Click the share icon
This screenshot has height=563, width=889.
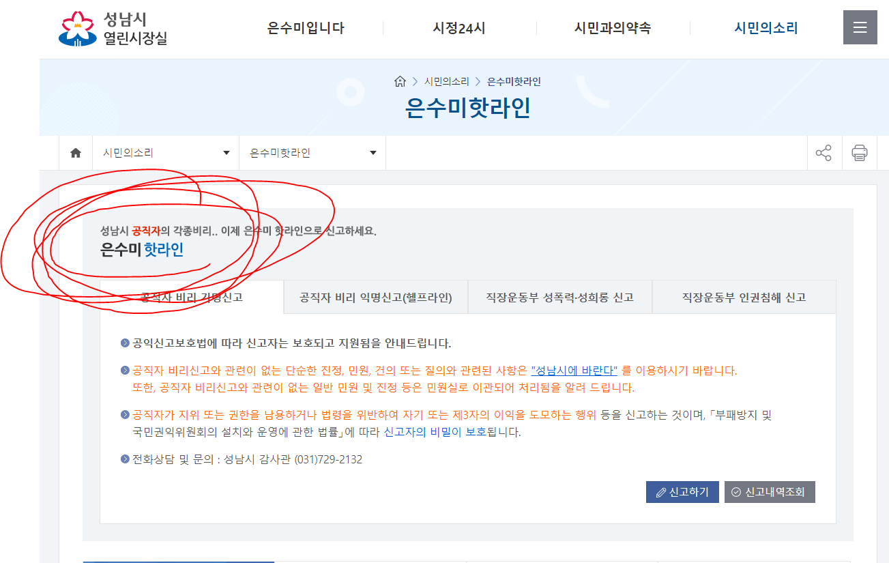click(824, 153)
